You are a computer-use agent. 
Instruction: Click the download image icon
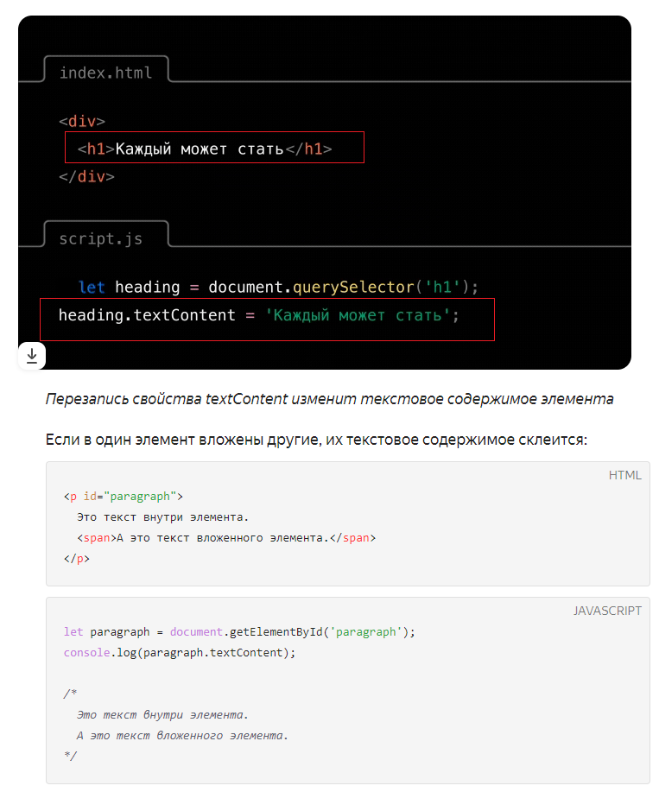point(32,356)
